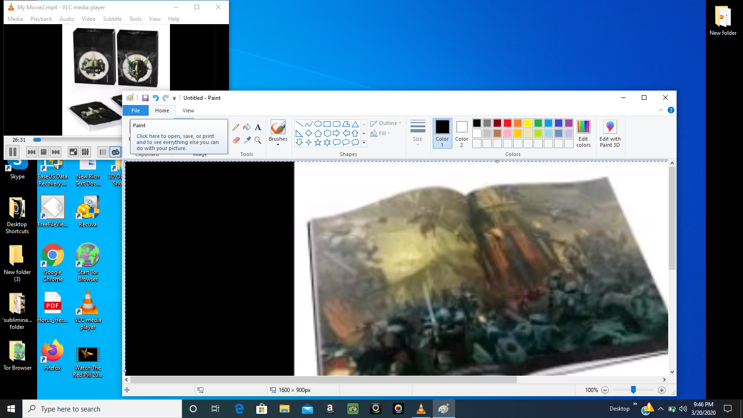Expand the Desktop toolbar chevron on taskbar
Viewport: 743px width, 418px height.
pos(635,404)
